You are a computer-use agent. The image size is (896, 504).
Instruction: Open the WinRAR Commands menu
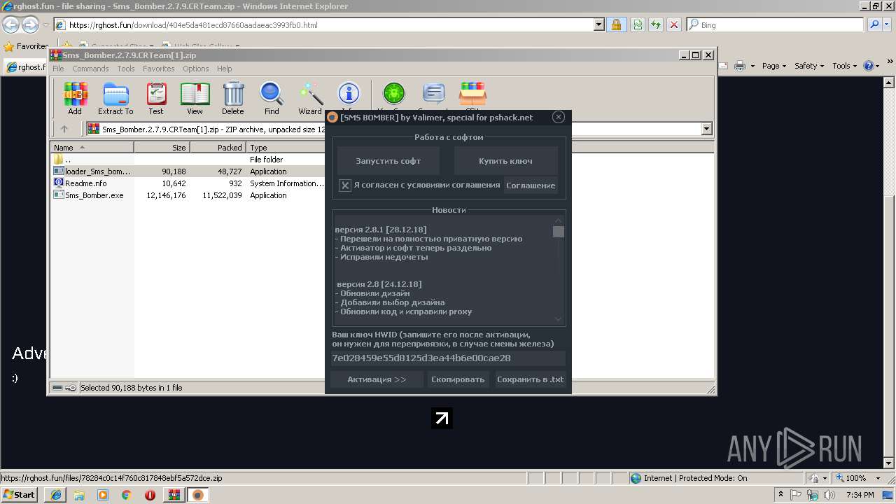coord(90,69)
